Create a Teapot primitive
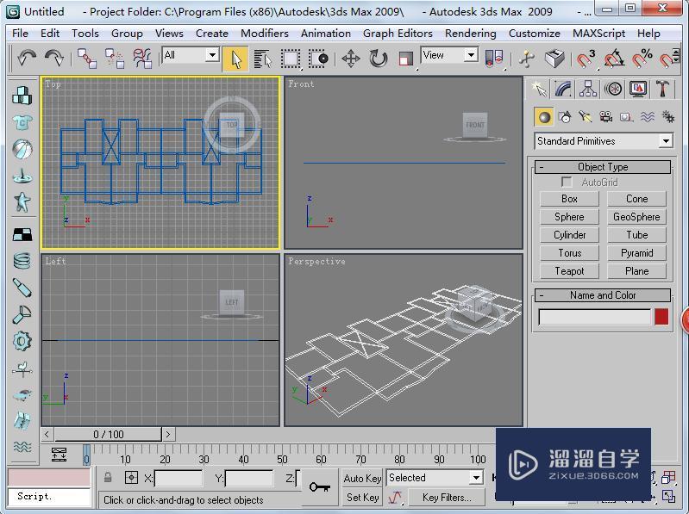 click(569, 271)
